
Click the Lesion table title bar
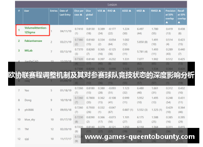101,4
